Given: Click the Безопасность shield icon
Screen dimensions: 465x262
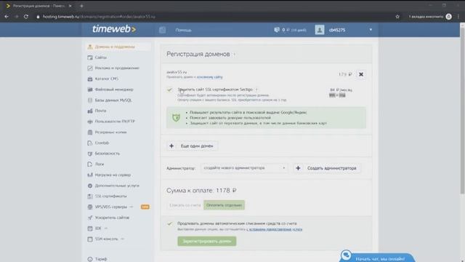Looking at the screenshot, I should point(90,154).
